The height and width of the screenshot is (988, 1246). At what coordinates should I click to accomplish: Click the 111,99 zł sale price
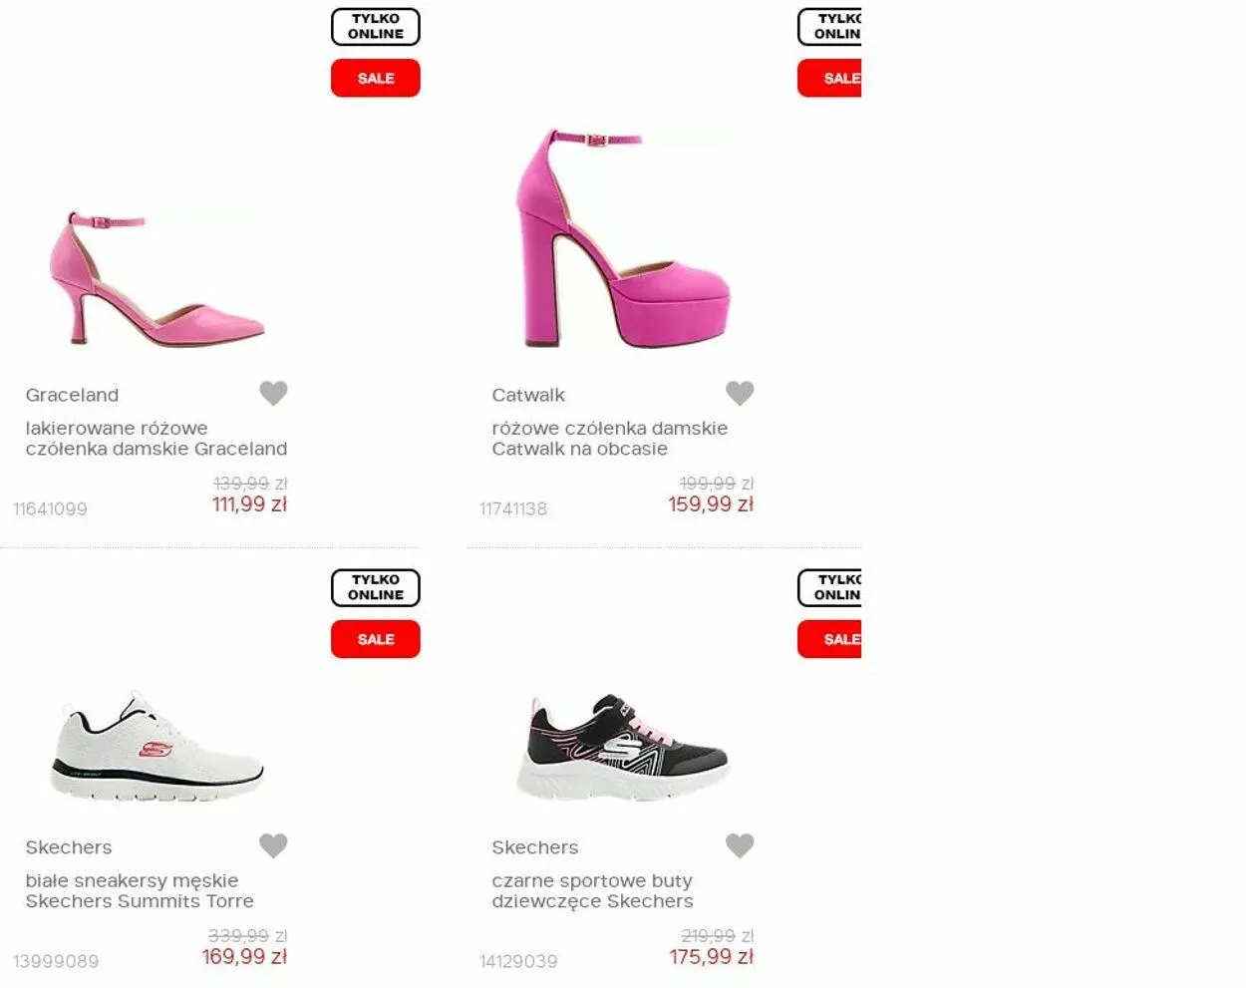[x=249, y=504]
